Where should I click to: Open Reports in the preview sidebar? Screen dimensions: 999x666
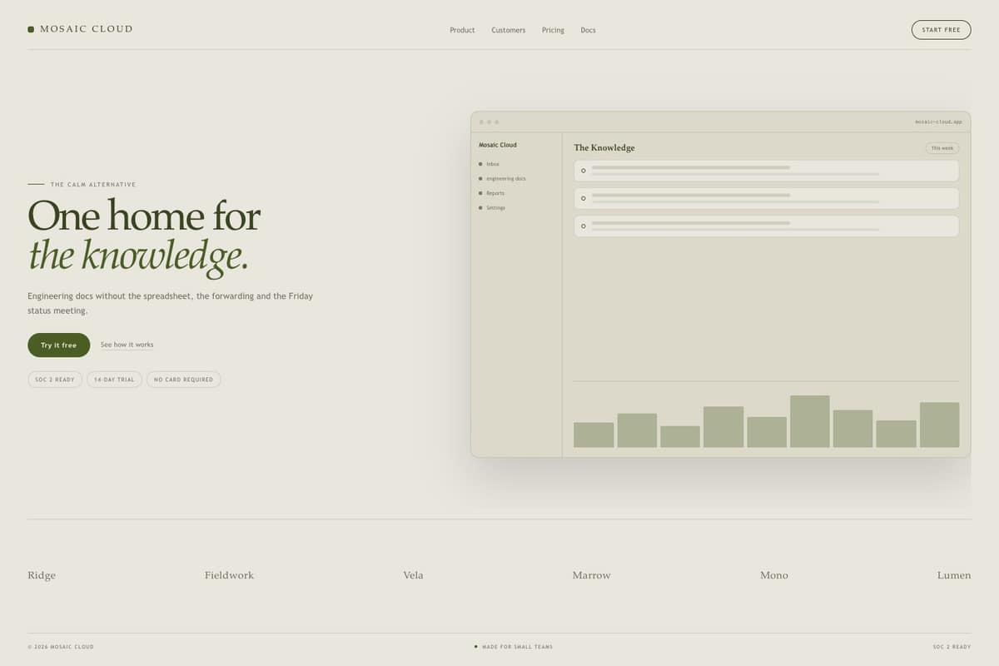(x=492, y=193)
